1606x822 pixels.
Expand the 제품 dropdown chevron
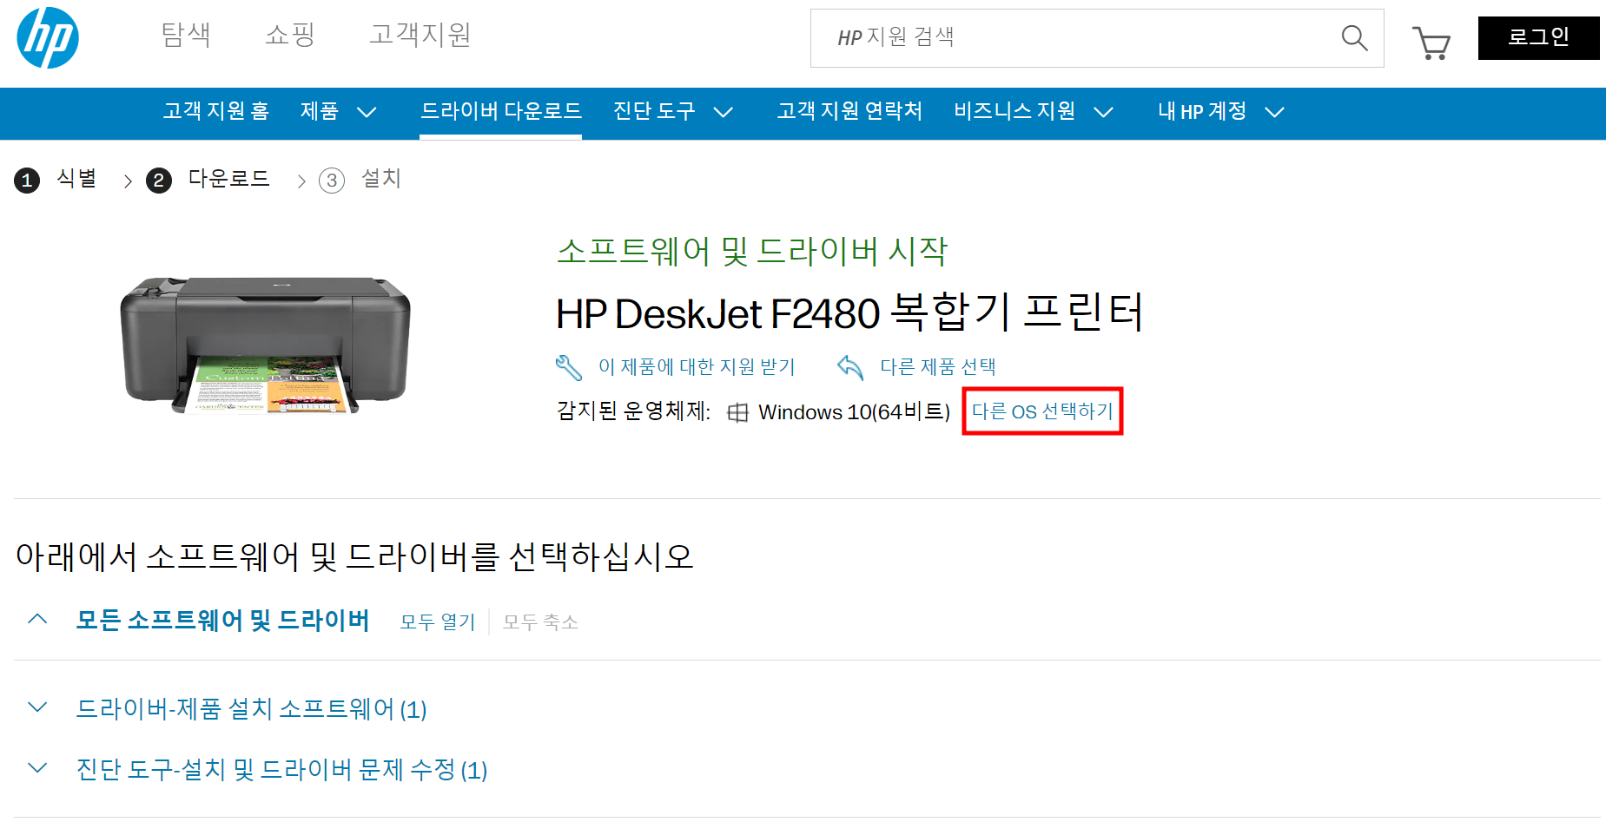(367, 112)
